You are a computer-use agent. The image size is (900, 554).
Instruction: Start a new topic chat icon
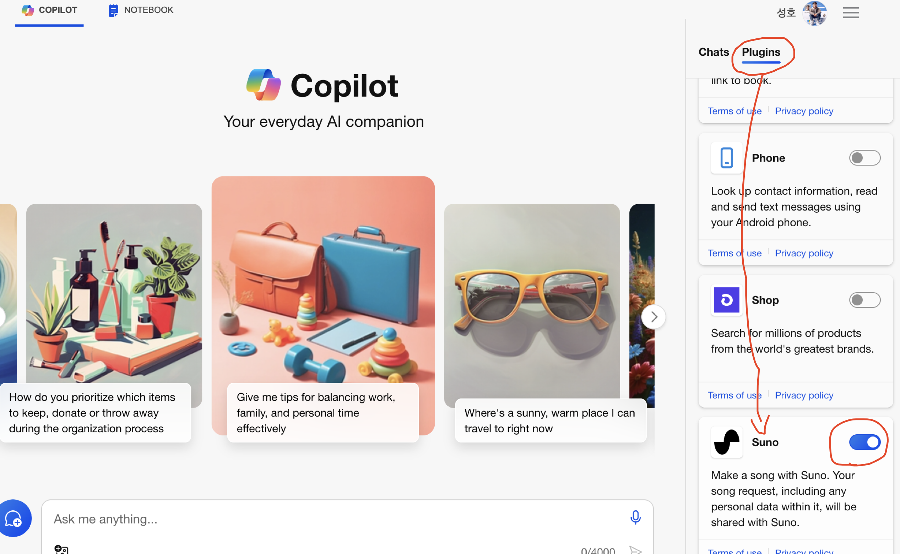(14, 518)
